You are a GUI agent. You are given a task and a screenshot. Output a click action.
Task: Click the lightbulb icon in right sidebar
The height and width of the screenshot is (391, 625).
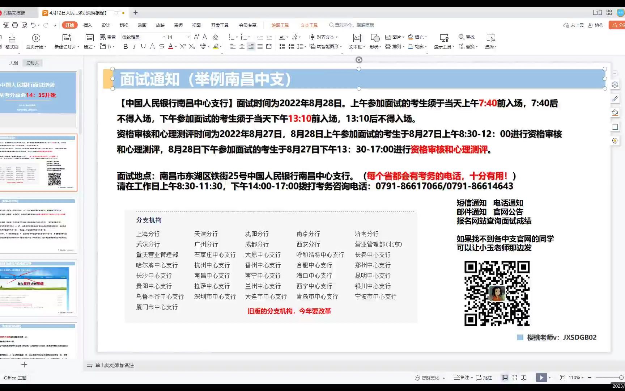pos(615,141)
